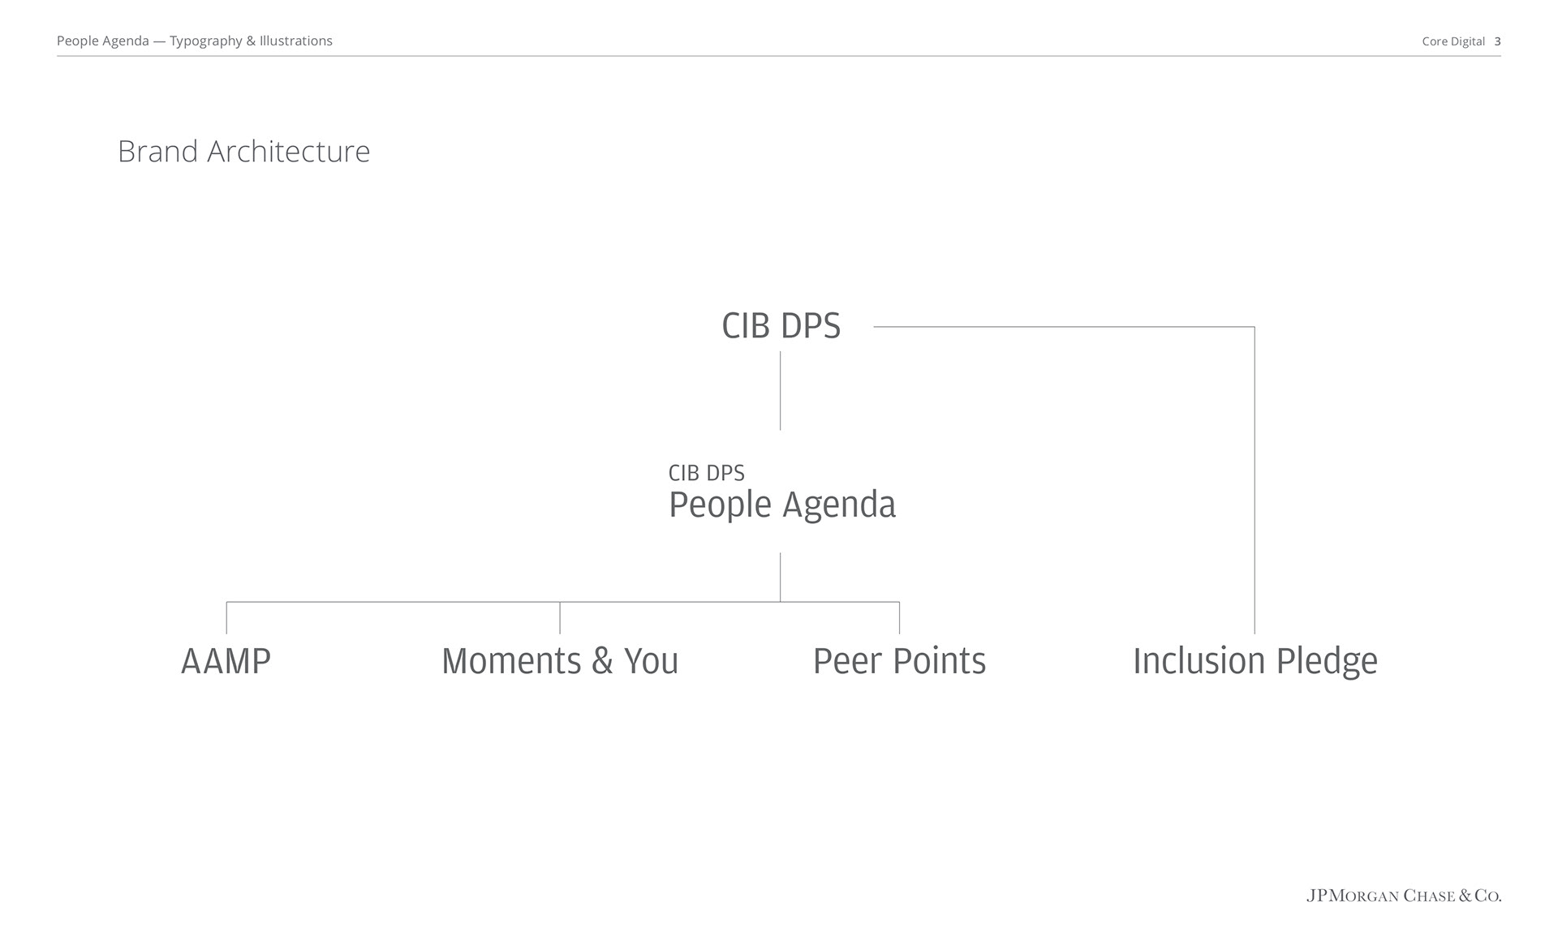The width and height of the screenshot is (1558, 945).
Task: Click vertical connector between CIB DPS and People Agenda
Action: point(781,390)
